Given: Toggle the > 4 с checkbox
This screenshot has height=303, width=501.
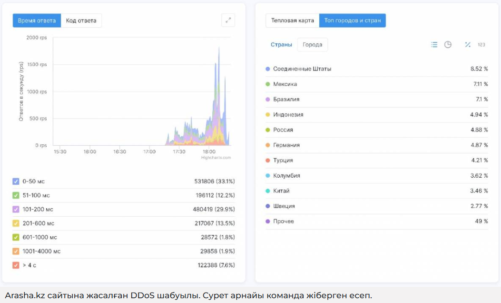Looking at the screenshot, I should point(16,265).
